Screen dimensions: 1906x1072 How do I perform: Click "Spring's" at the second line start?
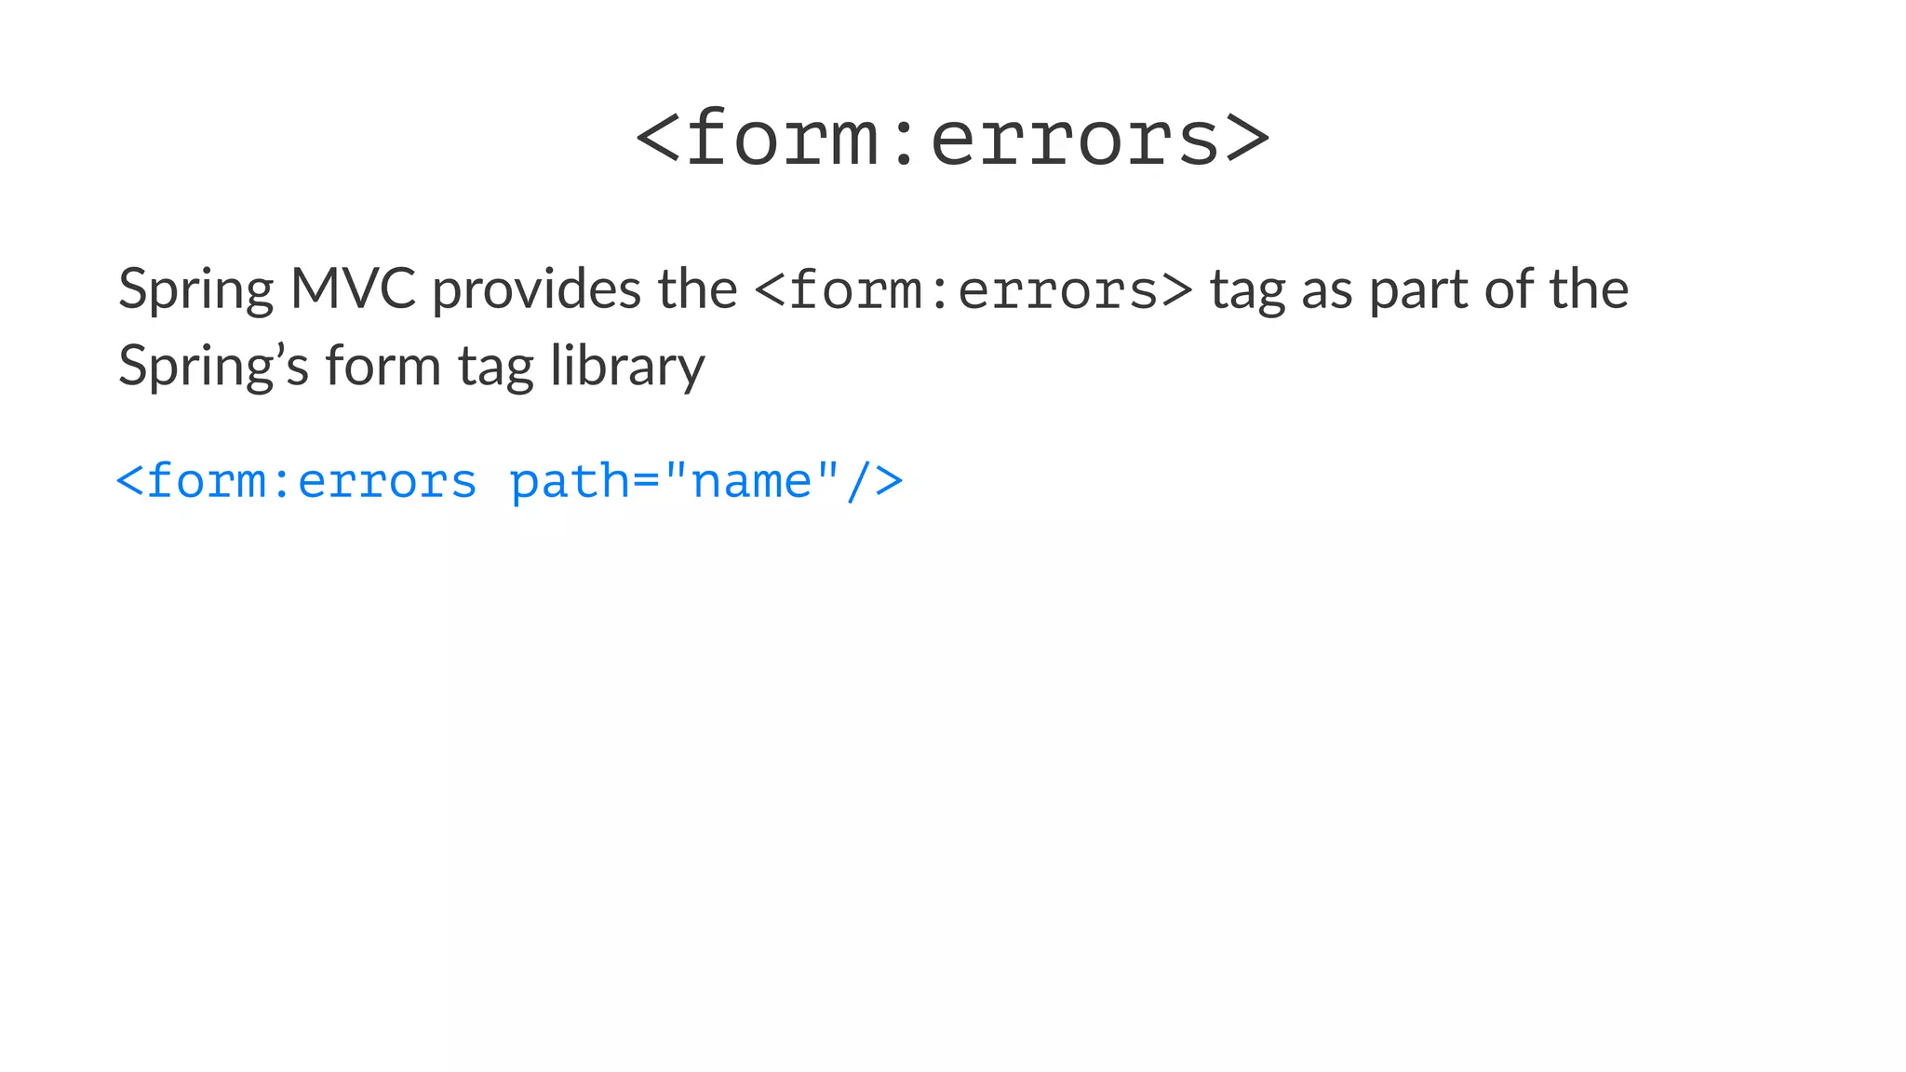[x=213, y=367]
